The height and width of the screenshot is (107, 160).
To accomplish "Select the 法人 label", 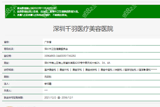I will pos(7,84).
